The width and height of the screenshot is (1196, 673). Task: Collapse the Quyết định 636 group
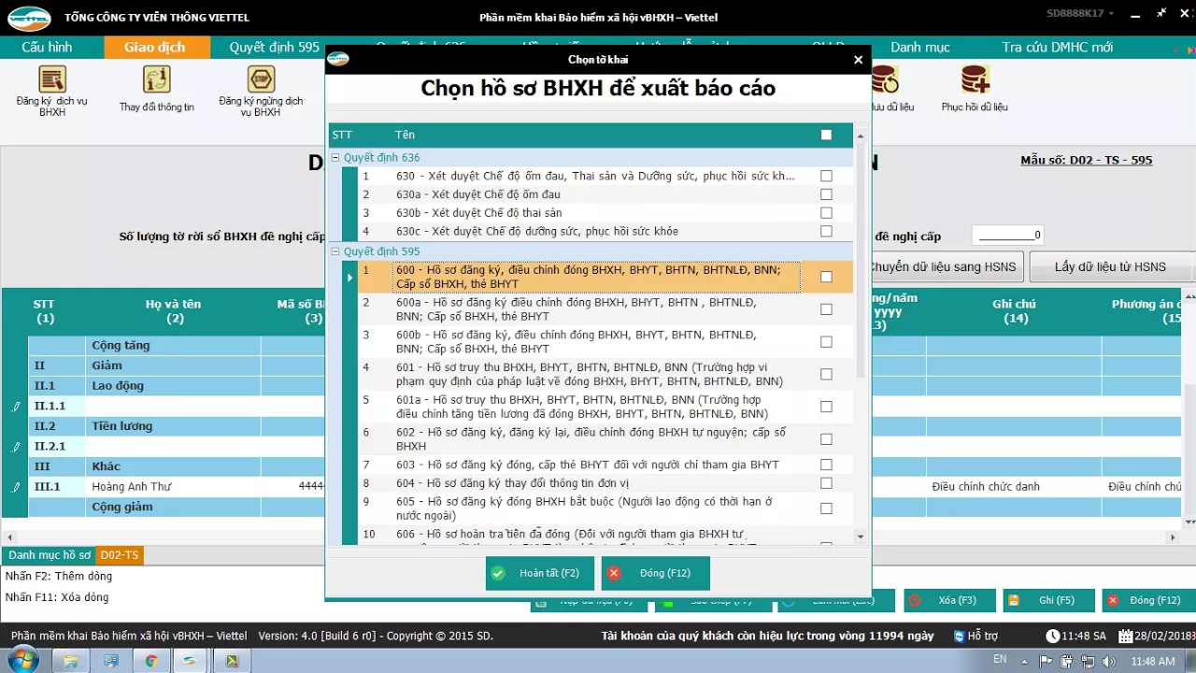click(x=335, y=158)
